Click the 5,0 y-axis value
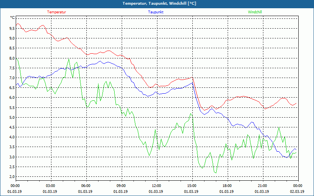The image size is (314, 196). (x=12, y=117)
